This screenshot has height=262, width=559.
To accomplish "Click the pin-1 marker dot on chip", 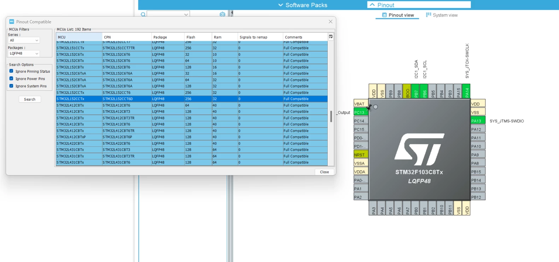I will (375, 107).
